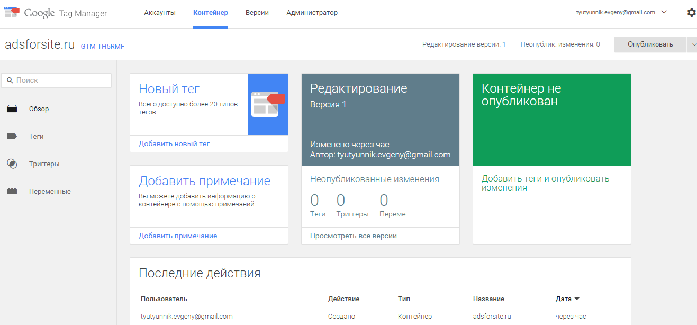Select the Контейнер tab
The height and width of the screenshot is (325, 697).
(x=211, y=12)
